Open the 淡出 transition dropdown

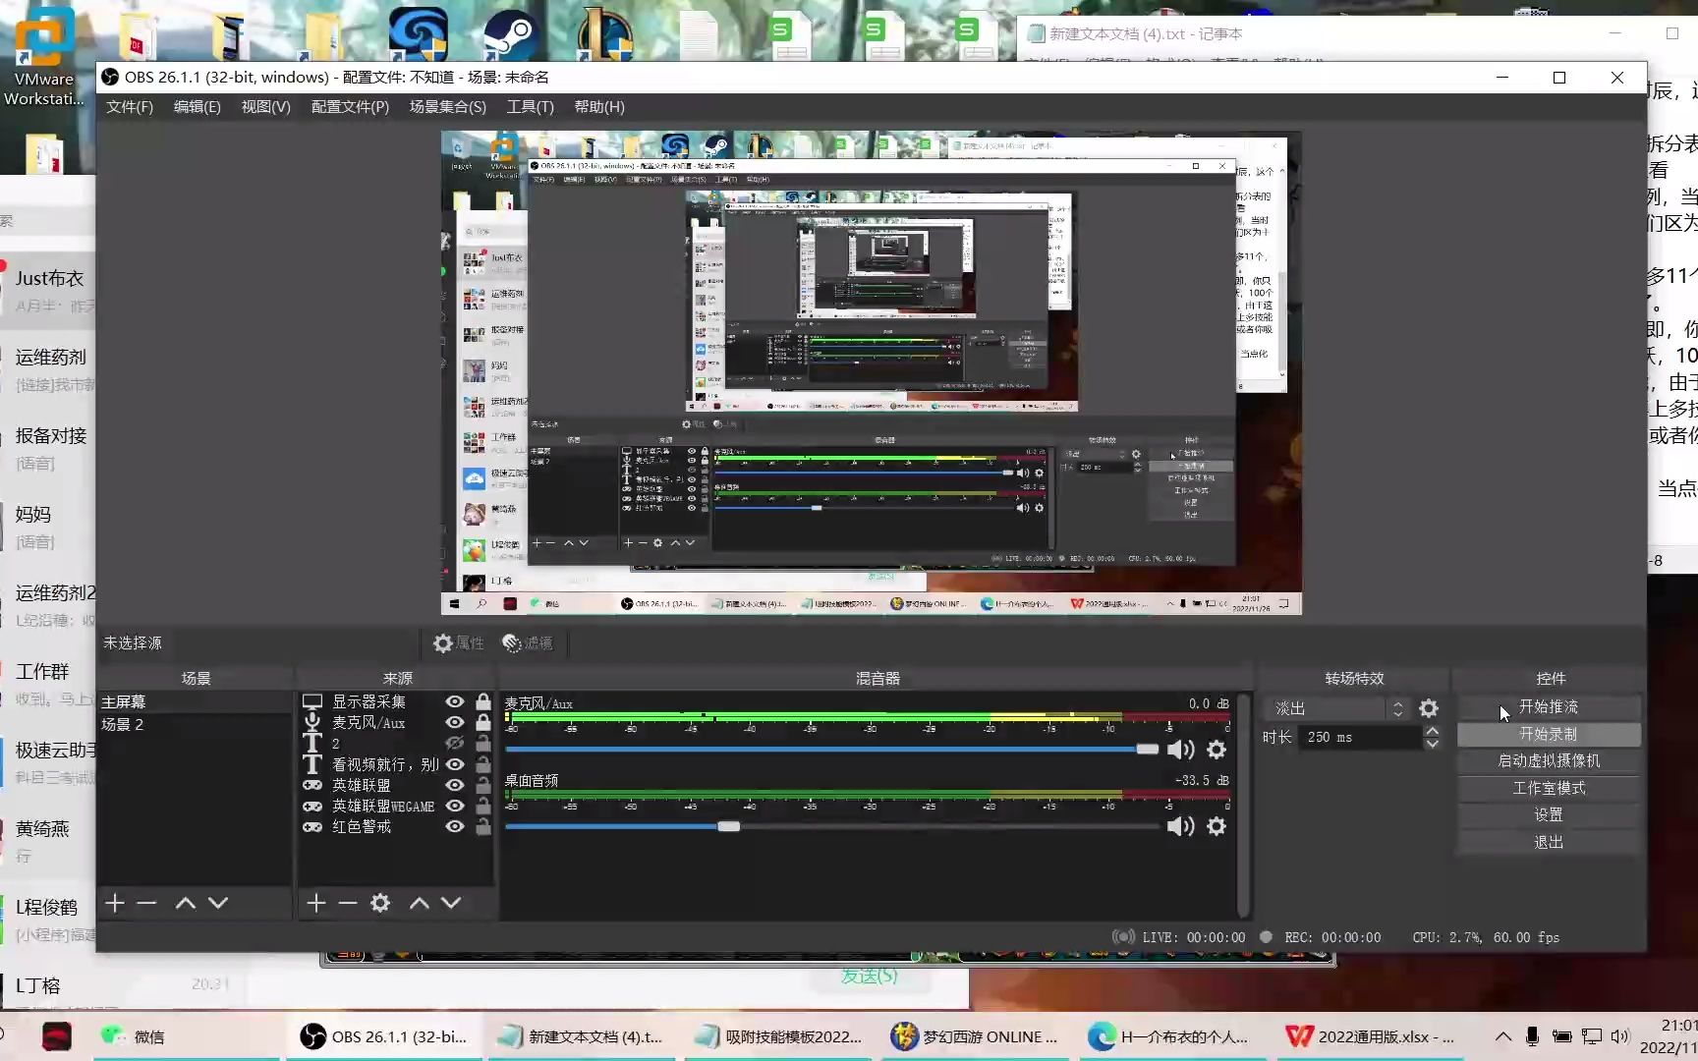(x=1339, y=708)
